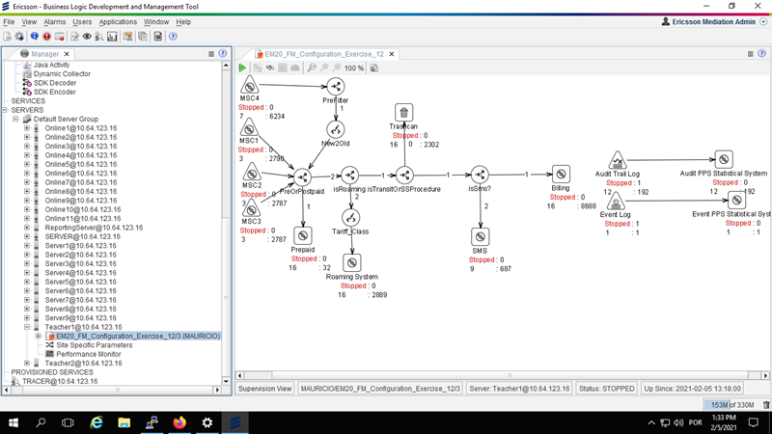772x434 pixels.
Task: Open the gear settings icon in main toolbar
Action: click(19, 37)
